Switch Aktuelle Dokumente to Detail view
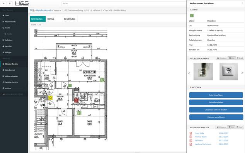245x153 pixels. pyautogui.click(x=240, y=58)
